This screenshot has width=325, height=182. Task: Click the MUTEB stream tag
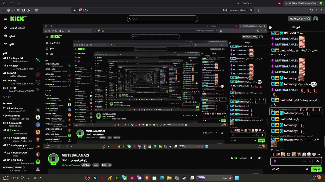click(106, 165)
